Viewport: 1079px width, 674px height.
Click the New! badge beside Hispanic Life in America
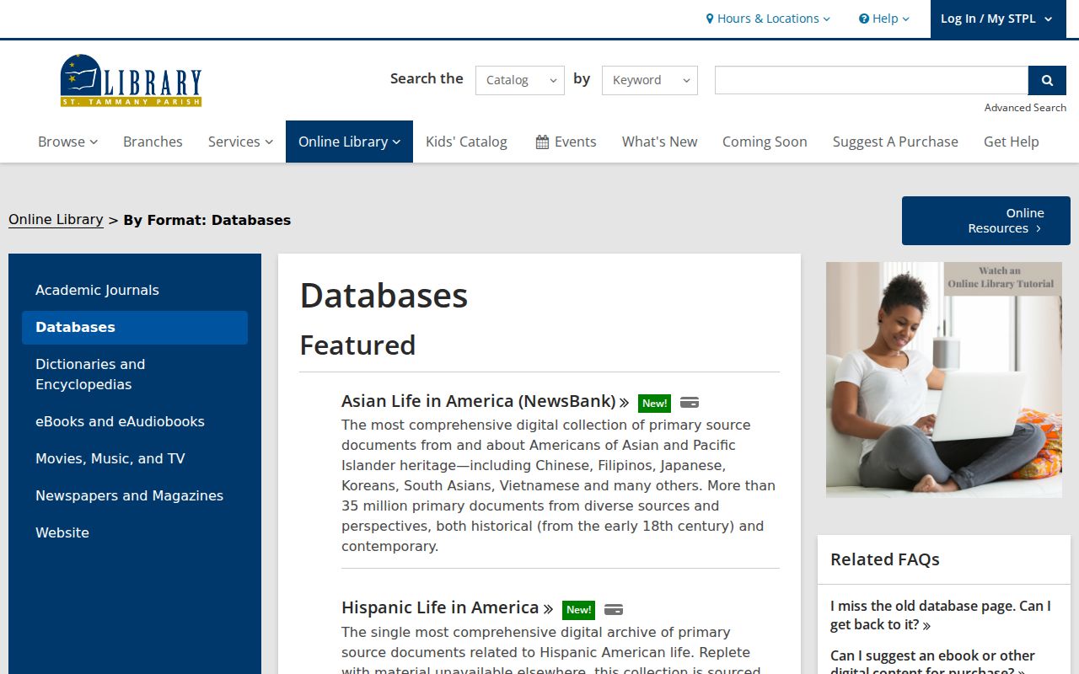point(578,609)
